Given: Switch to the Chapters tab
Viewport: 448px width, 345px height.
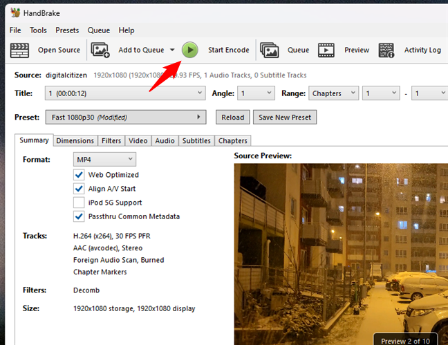Looking at the screenshot, I should (233, 140).
